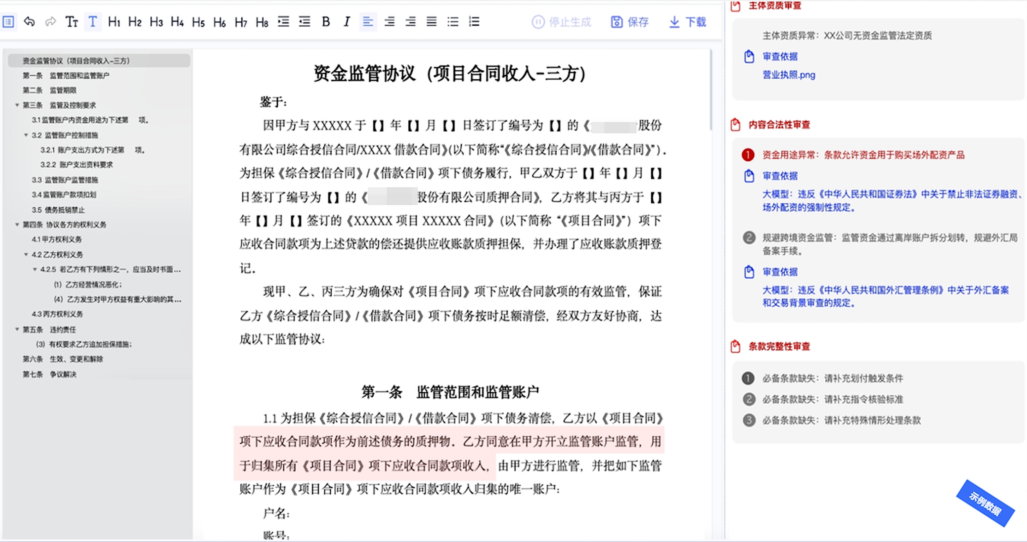The height and width of the screenshot is (542, 1027).
Task: Save the document with 保存
Action: [x=629, y=22]
